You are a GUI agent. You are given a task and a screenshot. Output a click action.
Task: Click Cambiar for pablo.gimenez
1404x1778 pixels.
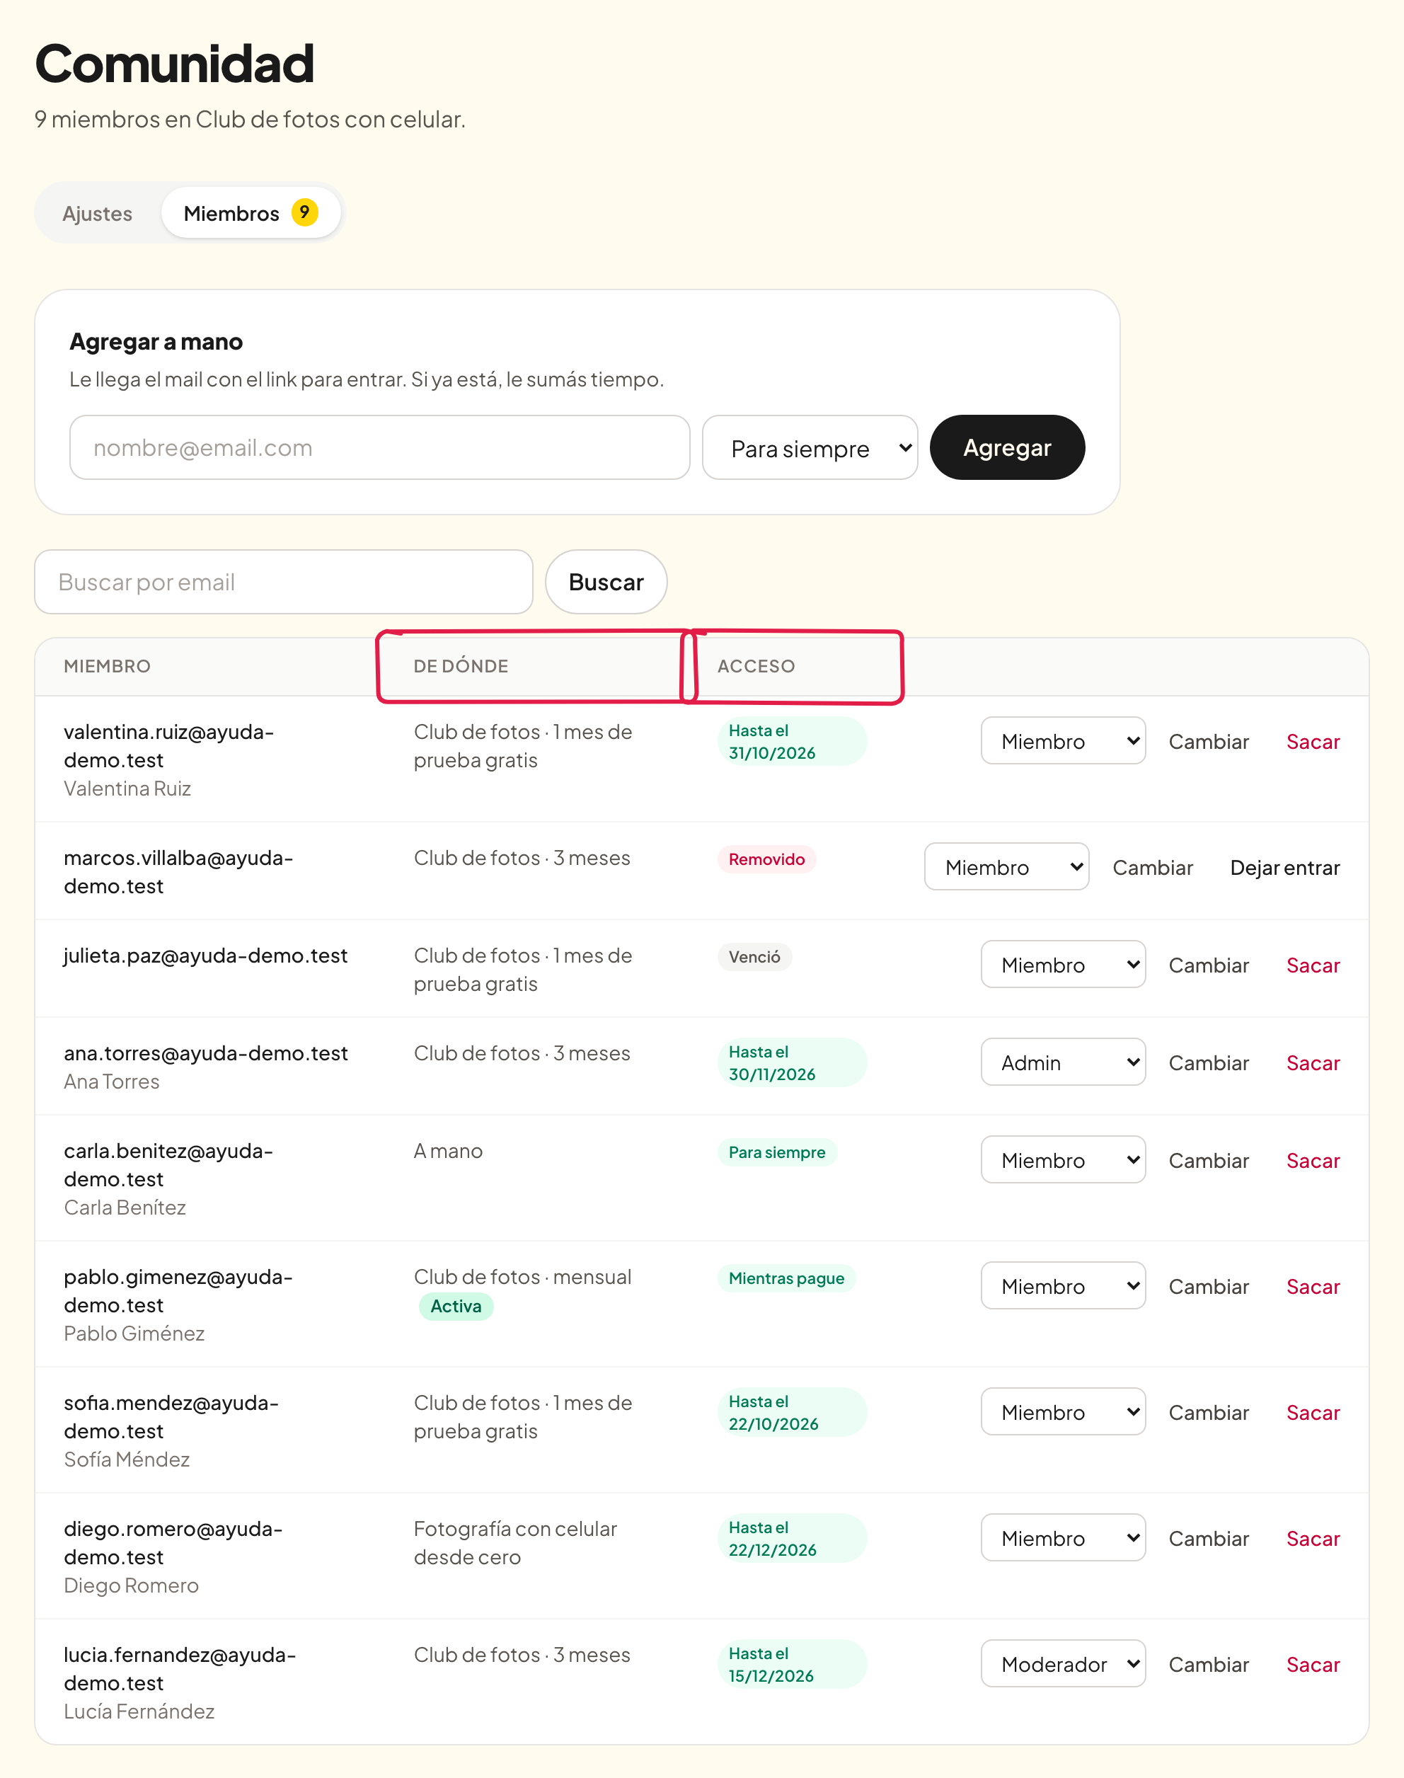1209,1287
